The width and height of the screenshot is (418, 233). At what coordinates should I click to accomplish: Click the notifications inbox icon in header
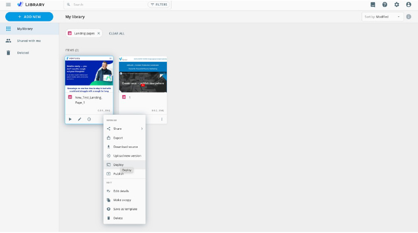click(373, 5)
